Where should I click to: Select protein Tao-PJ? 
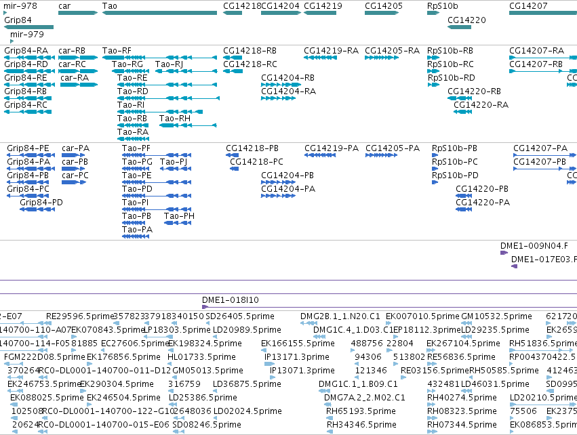pos(176,169)
